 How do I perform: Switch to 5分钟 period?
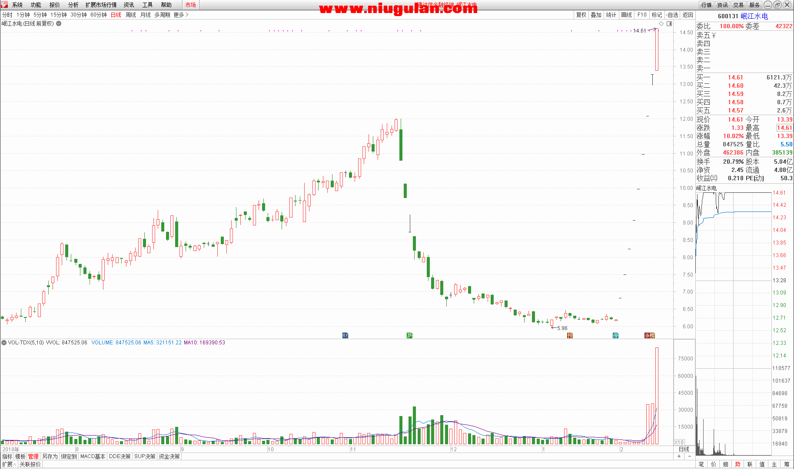pos(40,15)
